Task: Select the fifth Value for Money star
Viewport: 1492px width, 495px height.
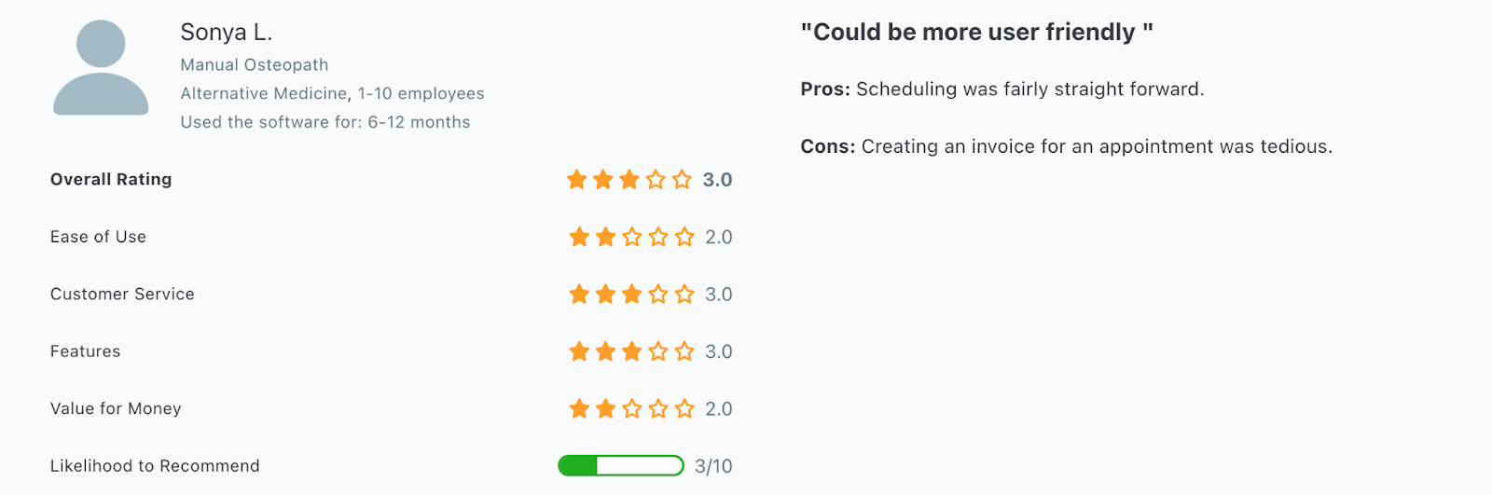Action: (684, 408)
